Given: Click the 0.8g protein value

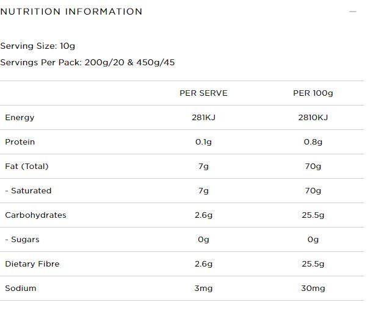Looking at the screenshot, I should [x=313, y=142].
